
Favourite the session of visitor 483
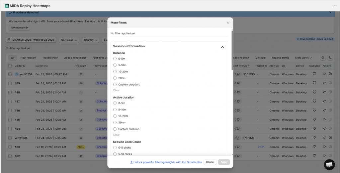pos(314,147)
